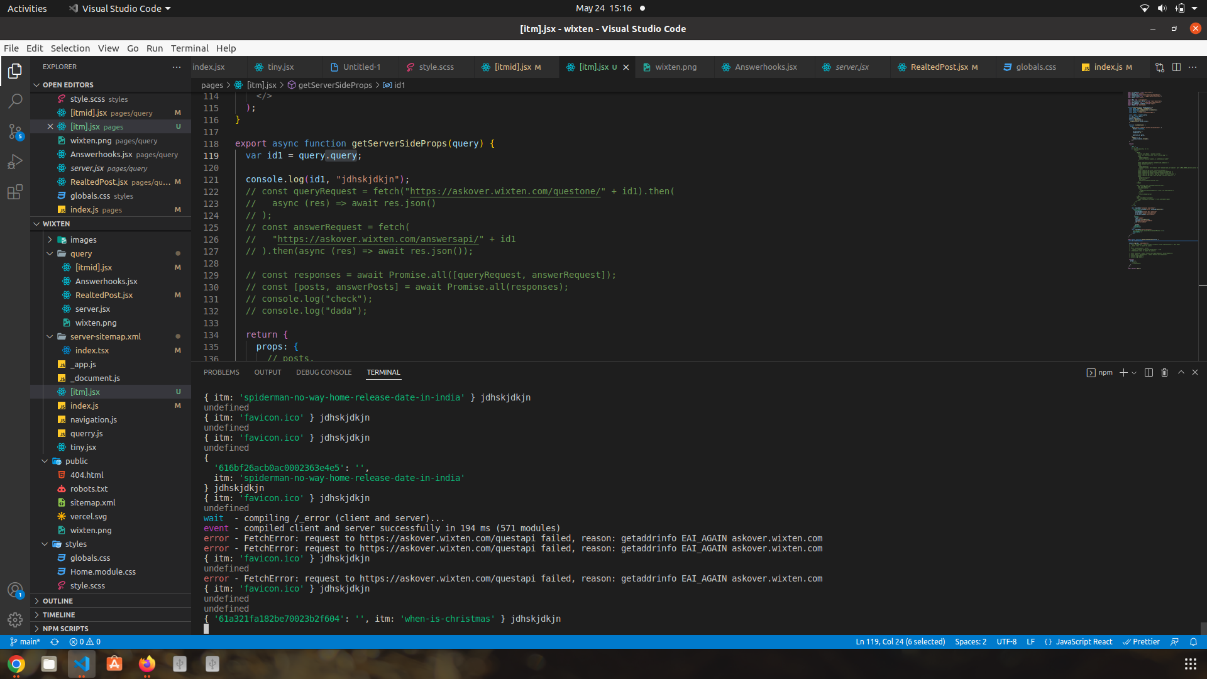Image resolution: width=1207 pixels, height=679 pixels.
Task: Open changes compare icon in editor toolbar
Action: [1160, 67]
